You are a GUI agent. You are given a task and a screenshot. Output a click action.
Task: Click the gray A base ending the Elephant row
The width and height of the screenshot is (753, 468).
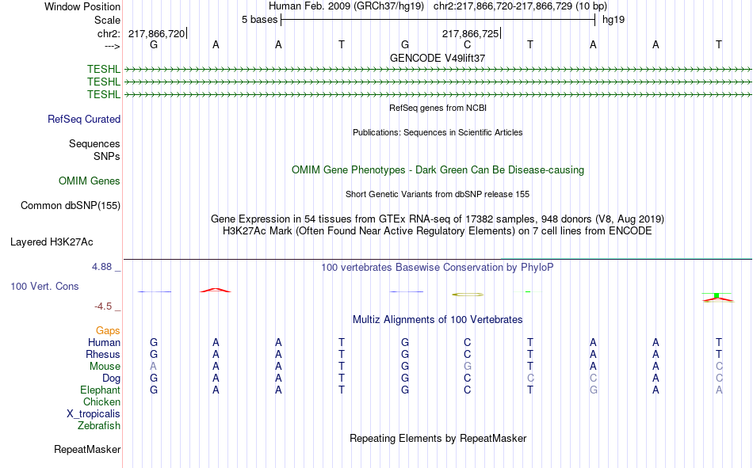click(x=719, y=390)
